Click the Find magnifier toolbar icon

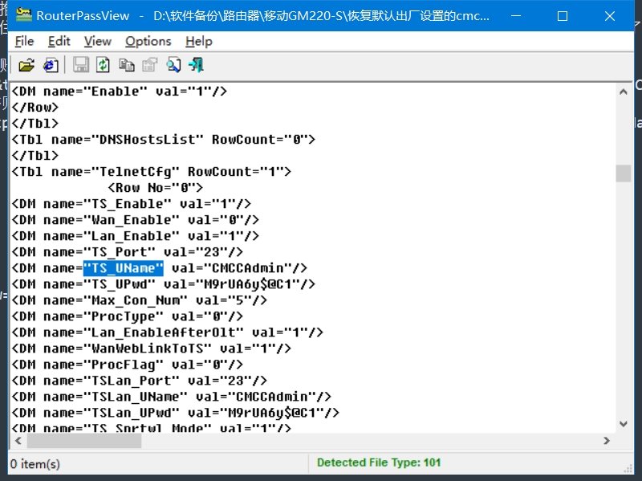point(173,65)
